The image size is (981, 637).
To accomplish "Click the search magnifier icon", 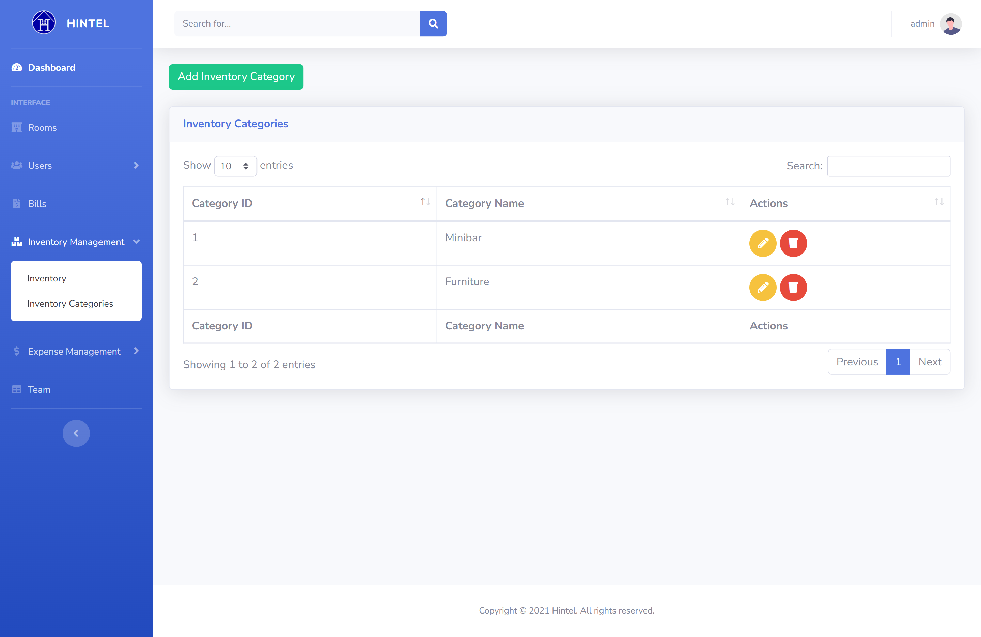I will 433,23.
